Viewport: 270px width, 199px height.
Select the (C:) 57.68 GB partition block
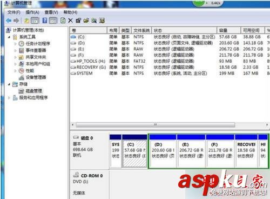134,151
